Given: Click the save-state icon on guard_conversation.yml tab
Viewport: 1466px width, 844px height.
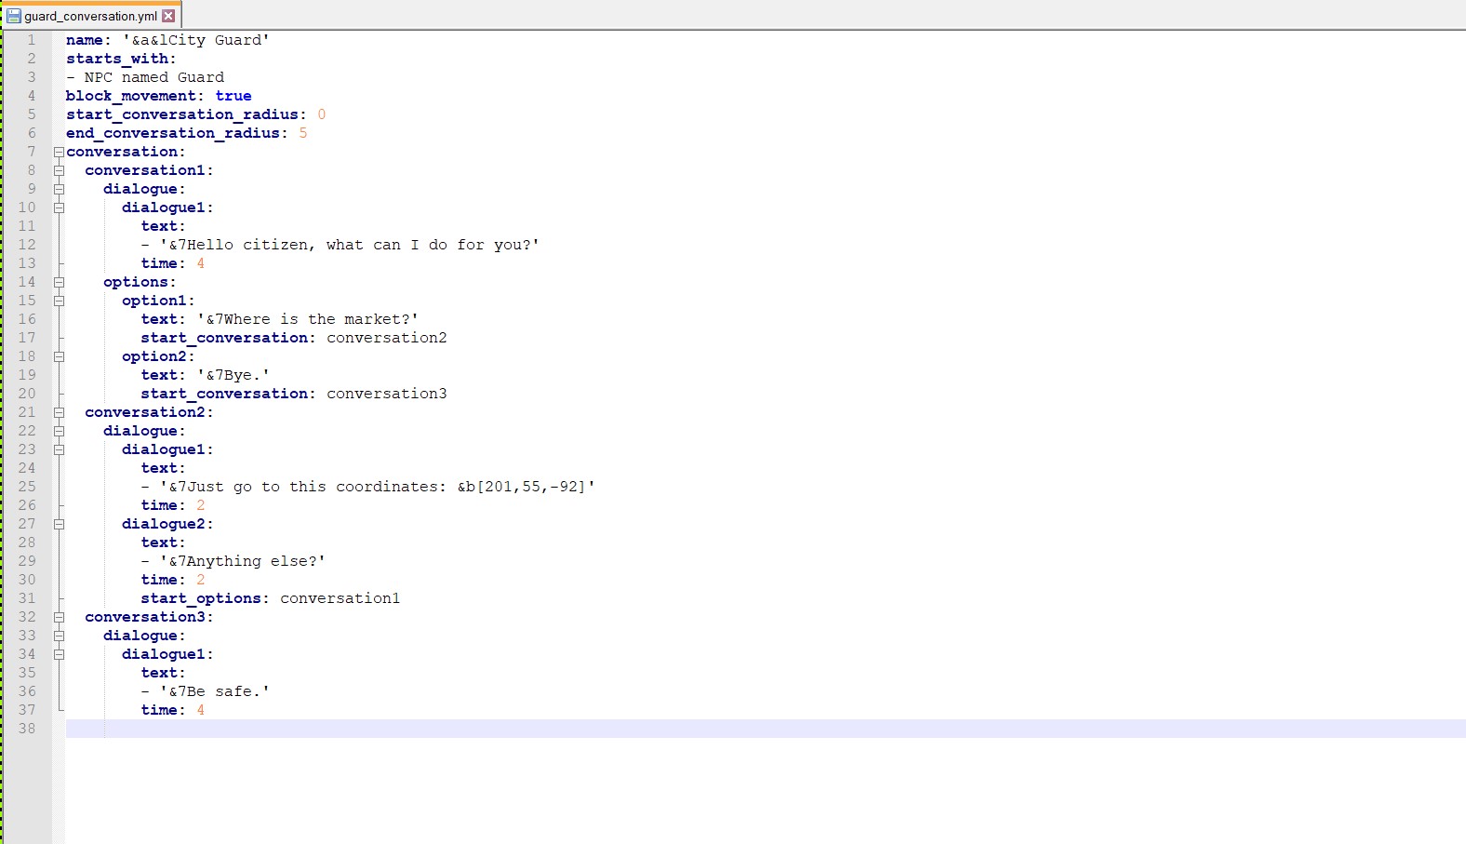Looking at the screenshot, I should coord(14,16).
